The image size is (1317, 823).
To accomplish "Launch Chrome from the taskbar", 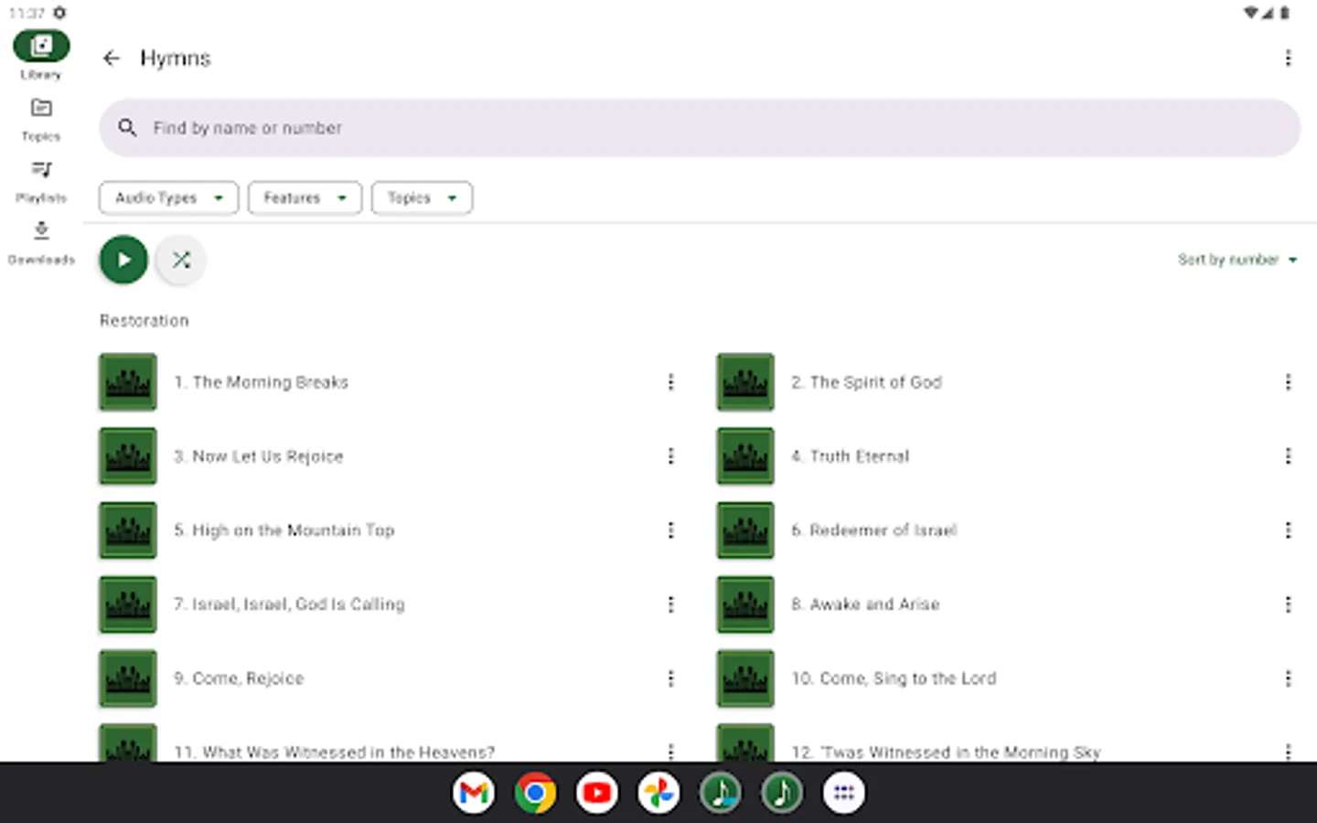I will pyautogui.click(x=534, y=792).
